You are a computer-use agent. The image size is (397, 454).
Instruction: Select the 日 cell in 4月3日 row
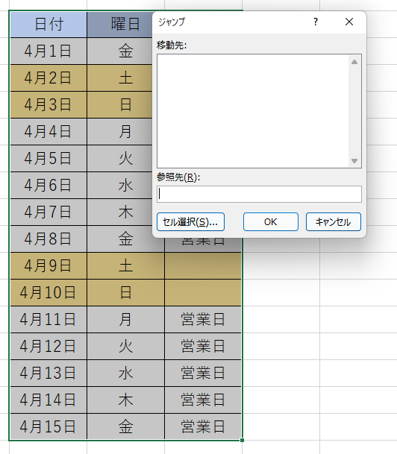pos(119,104)
